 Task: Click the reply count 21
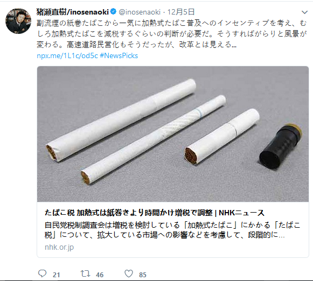(x=56, y=275)
